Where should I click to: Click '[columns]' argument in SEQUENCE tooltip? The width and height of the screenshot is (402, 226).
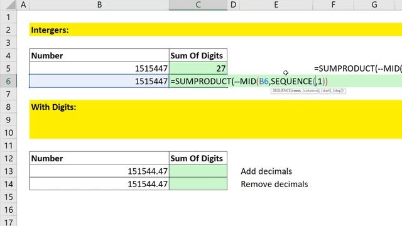coord(311,90)
